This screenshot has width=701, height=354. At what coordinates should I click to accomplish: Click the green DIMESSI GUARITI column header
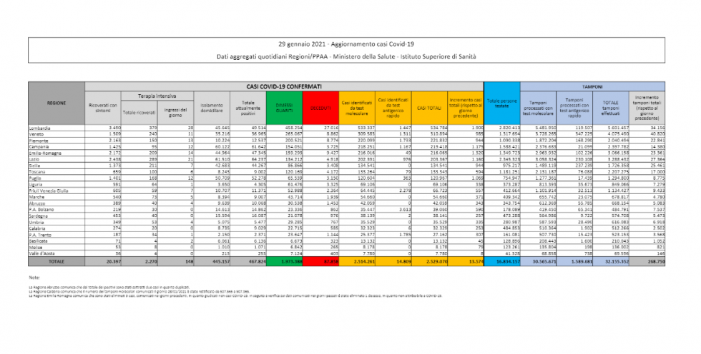(288, 107)
